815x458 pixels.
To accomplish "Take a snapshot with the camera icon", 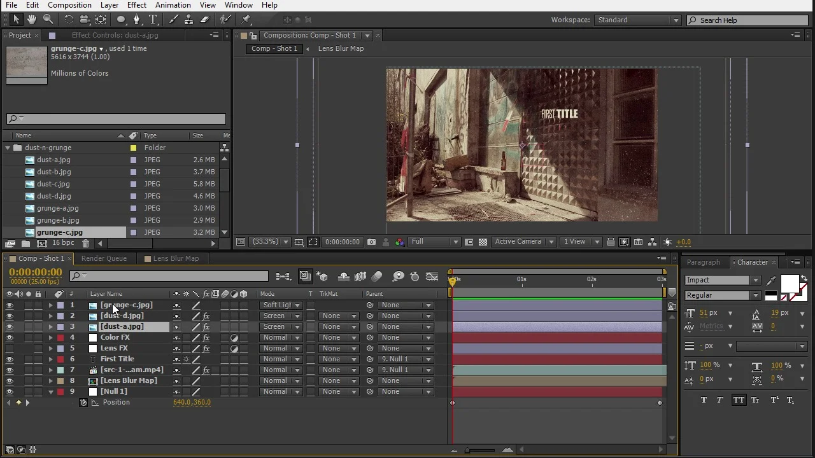I will 371,242.
